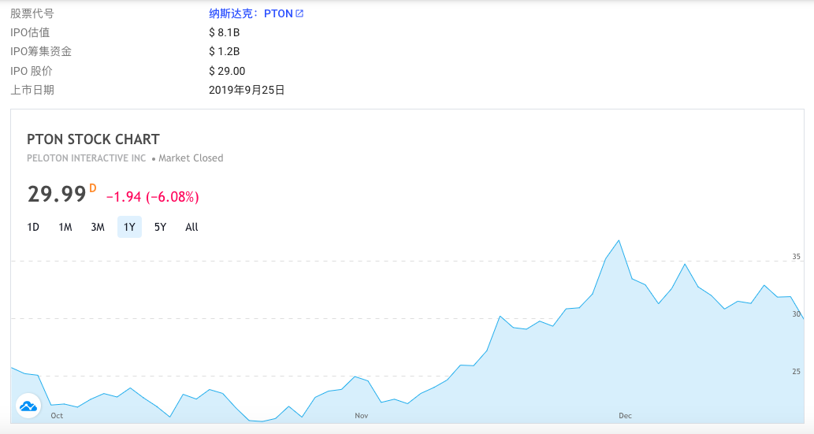Click the Market Closed status text
Viewport: 814px width, 434px height.
click(x=191, y=158)
